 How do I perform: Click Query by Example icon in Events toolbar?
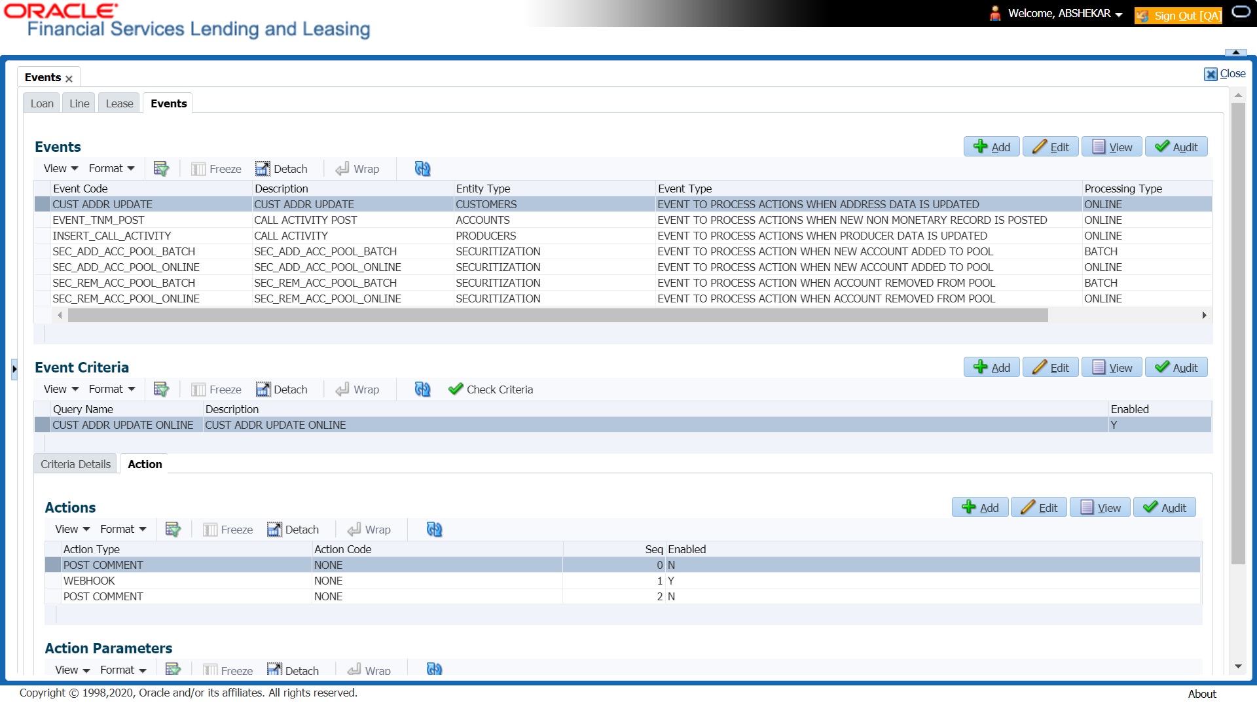[161, 169]
